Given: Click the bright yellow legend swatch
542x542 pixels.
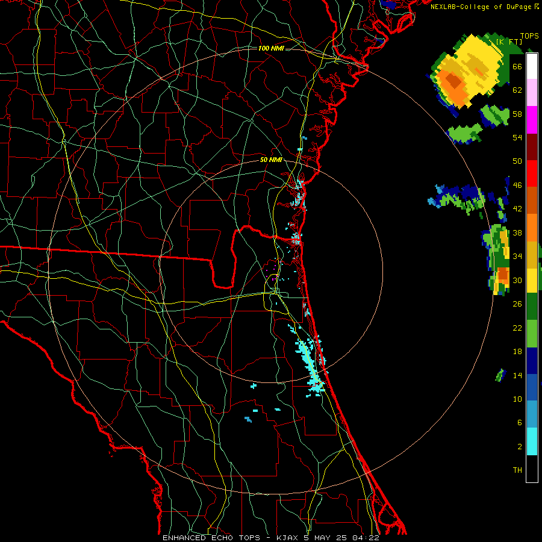Looking at the screenshot, I should pyautogui.click(x=532, y=280).
